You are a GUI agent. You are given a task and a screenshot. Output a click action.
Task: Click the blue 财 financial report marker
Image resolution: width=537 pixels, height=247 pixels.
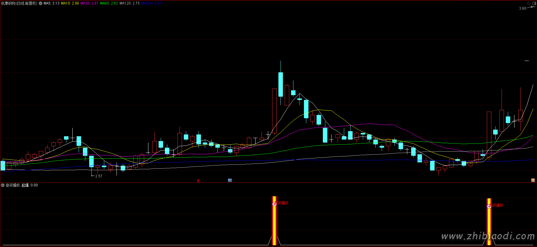230,180
